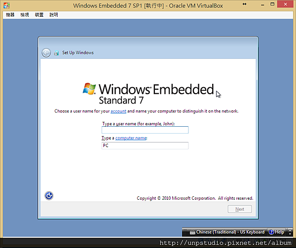Open the 檢視 menu
Viewport: 296px width, 248px height.
pyautogui.click(x=25, y=15)
